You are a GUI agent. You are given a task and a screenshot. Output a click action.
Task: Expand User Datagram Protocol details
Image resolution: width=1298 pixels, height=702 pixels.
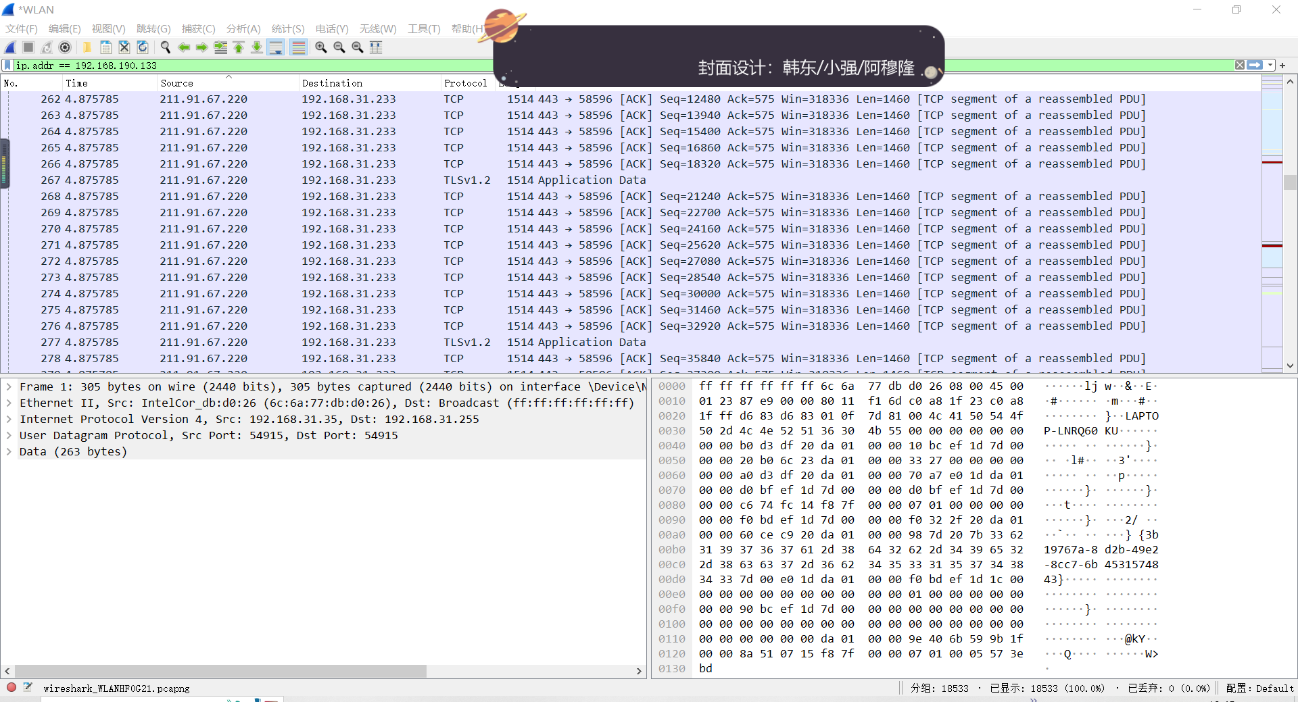point(9,436)
